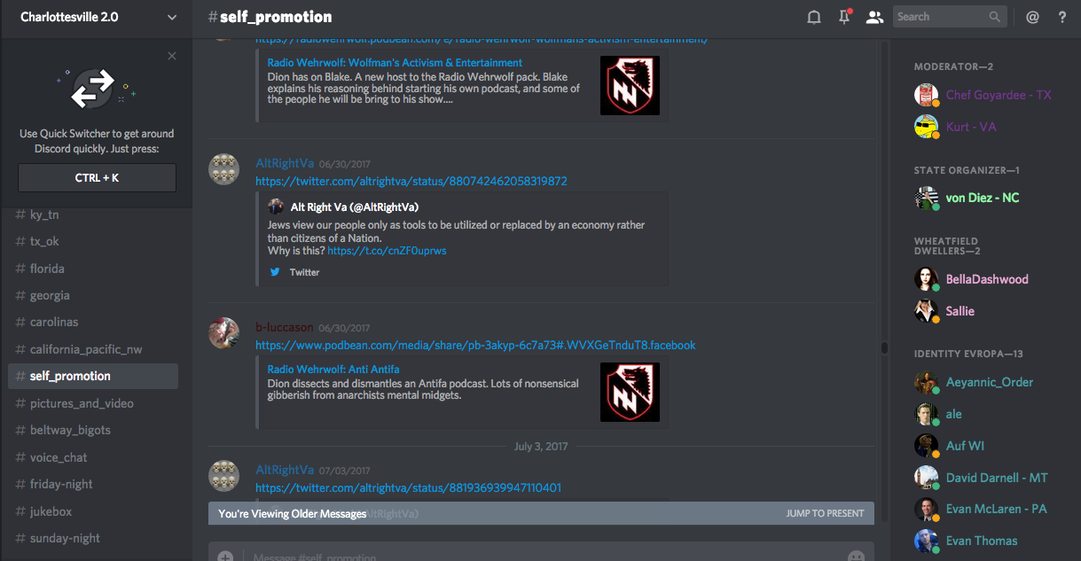1081x561 pixels.
Task: Click the emoji picker button
Action: (856, 557)
